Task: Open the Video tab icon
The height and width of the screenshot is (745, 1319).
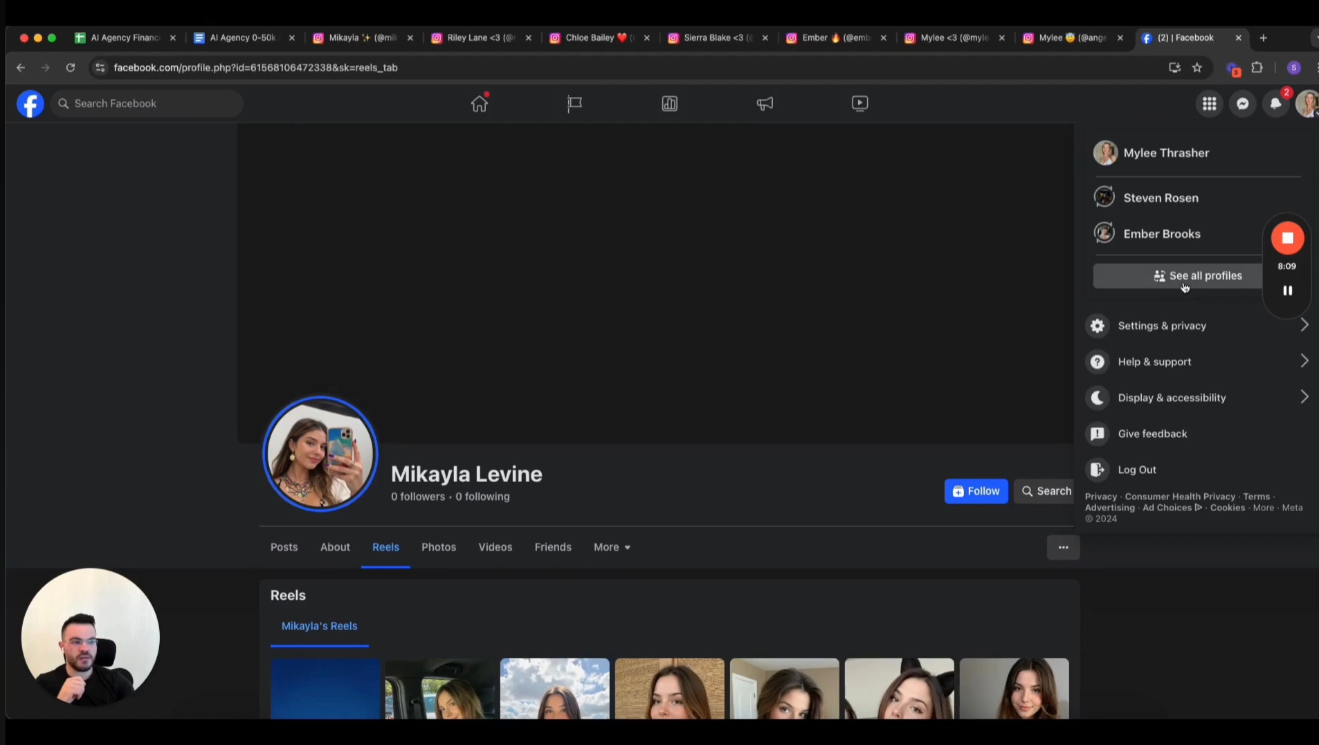Action: pyautogui.click(x=859, y=104)
